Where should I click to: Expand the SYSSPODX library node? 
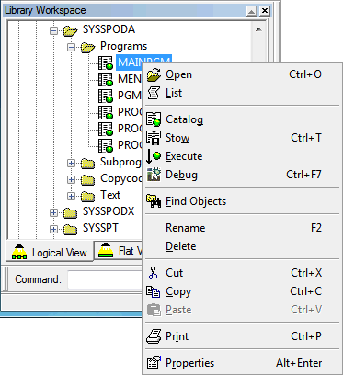pyautogui.click(x=53, y=212)
